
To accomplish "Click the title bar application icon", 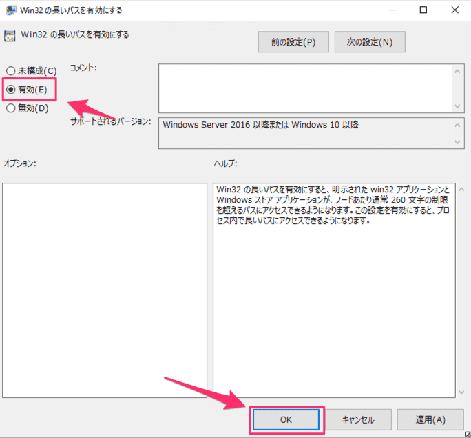I will click(x=11, y=10).
